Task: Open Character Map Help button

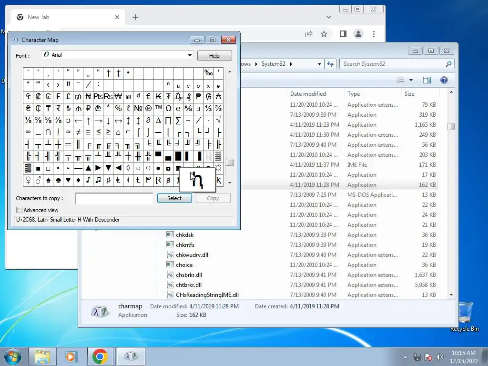Action: click(x=214, y=56)
